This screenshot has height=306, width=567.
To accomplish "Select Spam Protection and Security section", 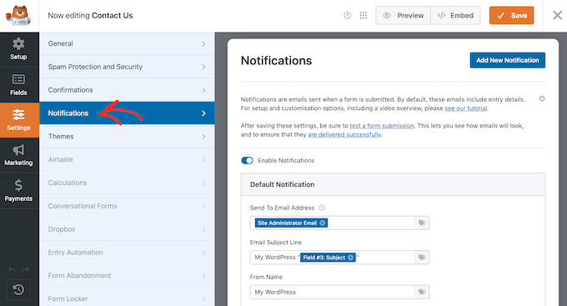I will pos(127,67).
